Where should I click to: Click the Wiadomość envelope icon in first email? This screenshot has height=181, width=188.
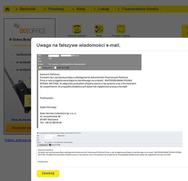click(40, 67)
